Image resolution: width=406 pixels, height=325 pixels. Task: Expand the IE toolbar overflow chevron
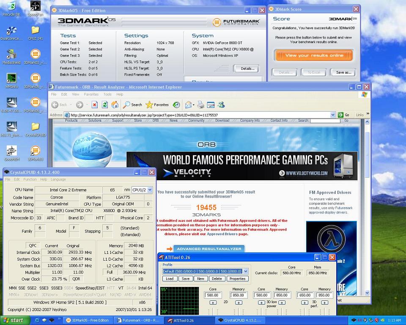point(368,114)
